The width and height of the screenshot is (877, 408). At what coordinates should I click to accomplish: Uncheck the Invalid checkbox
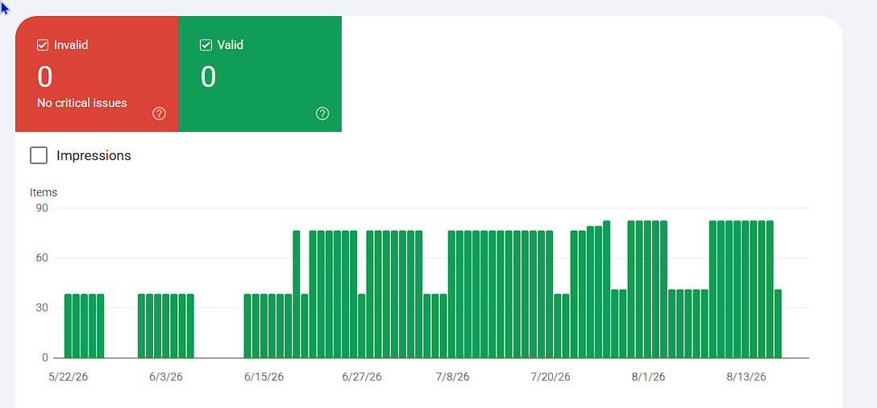(43, 45)
